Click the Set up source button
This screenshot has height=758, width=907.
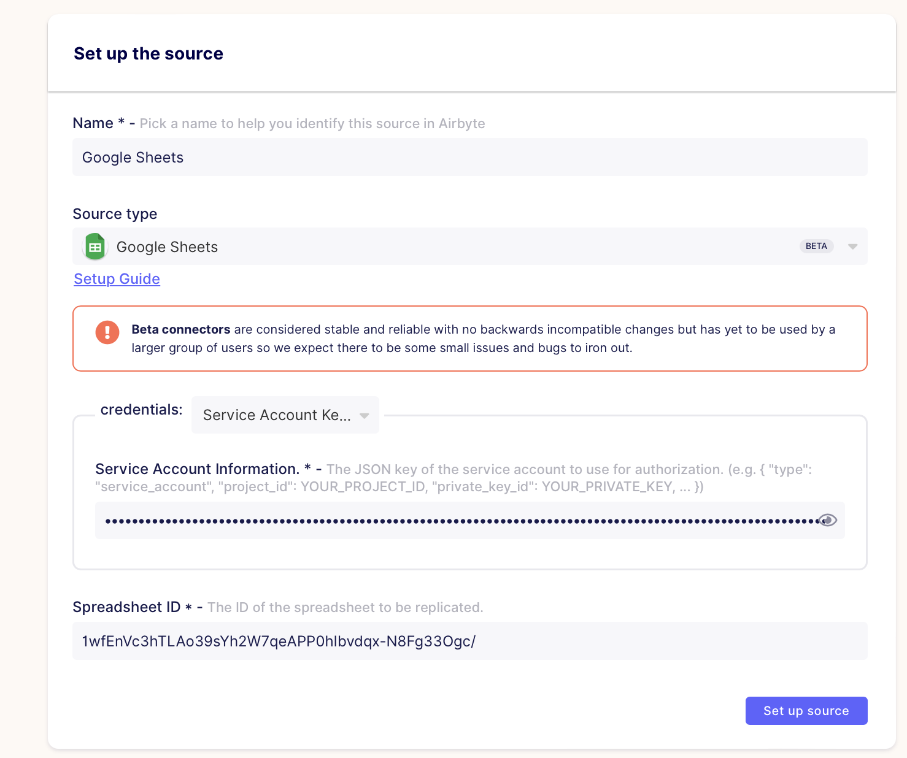click(x=806, y=711)
